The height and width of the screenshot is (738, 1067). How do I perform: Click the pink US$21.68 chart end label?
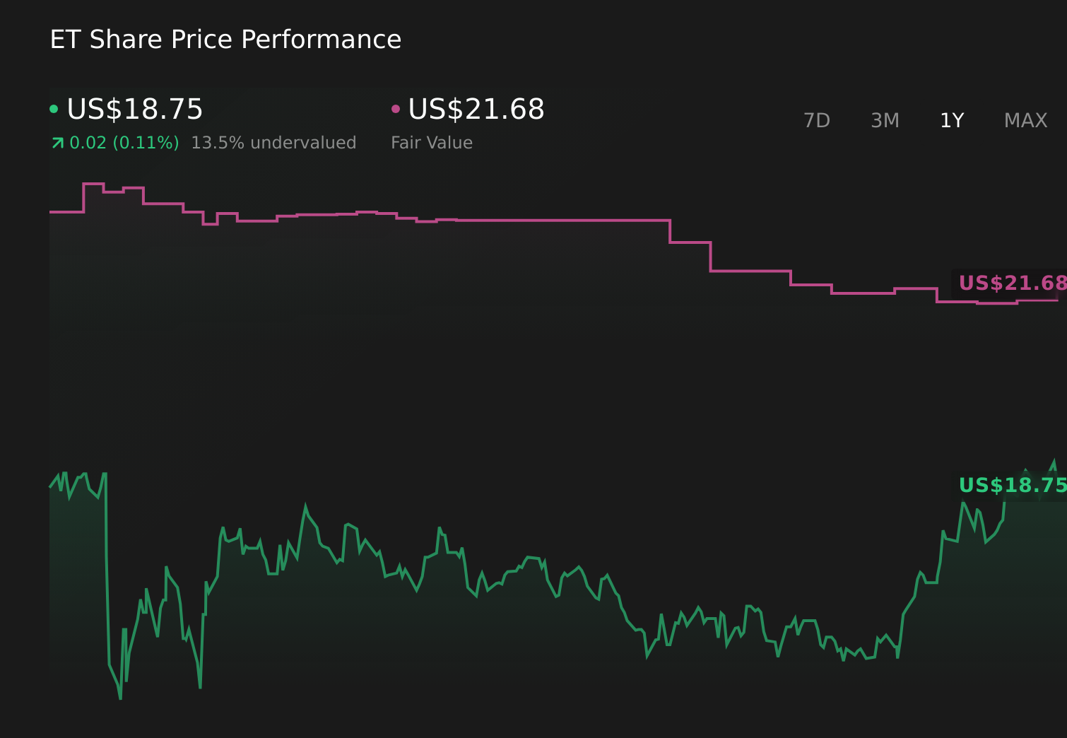coord(1011,283)
